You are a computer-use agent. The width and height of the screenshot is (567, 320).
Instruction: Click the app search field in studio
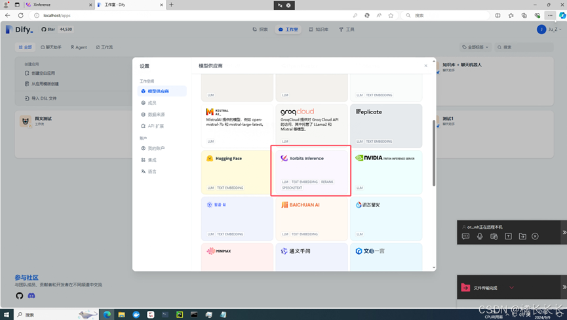coord(524,47)
